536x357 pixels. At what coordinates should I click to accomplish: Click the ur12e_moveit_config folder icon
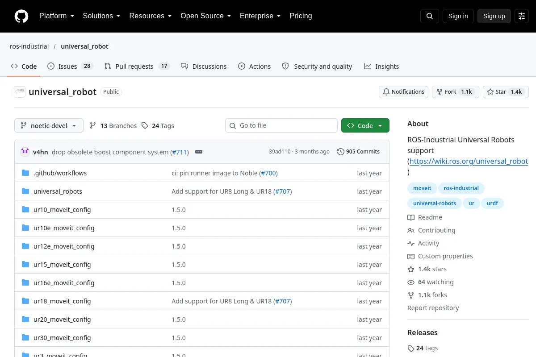pos(25,246)
